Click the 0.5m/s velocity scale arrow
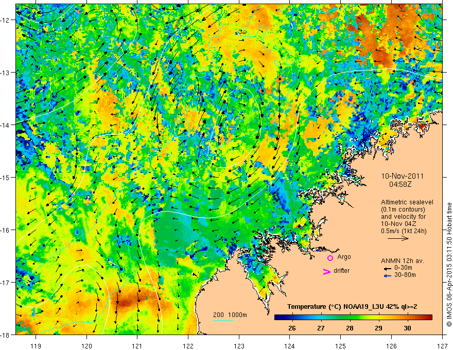Viewport: 453px width, 350px height. (x=398, y=238)
